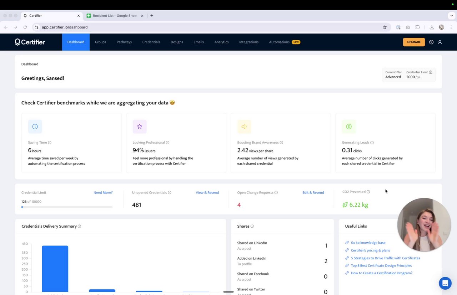Open How to Create a Certification Program link
The image size is (457, 295).
pos(382,273)
